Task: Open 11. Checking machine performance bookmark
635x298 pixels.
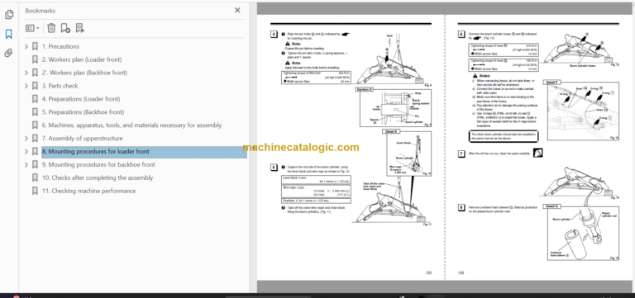Action: 89,191
